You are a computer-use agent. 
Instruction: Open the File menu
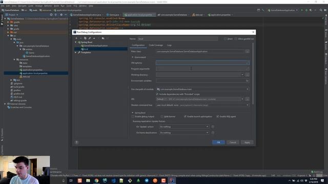pyautogui.click(x=3, y=6)
